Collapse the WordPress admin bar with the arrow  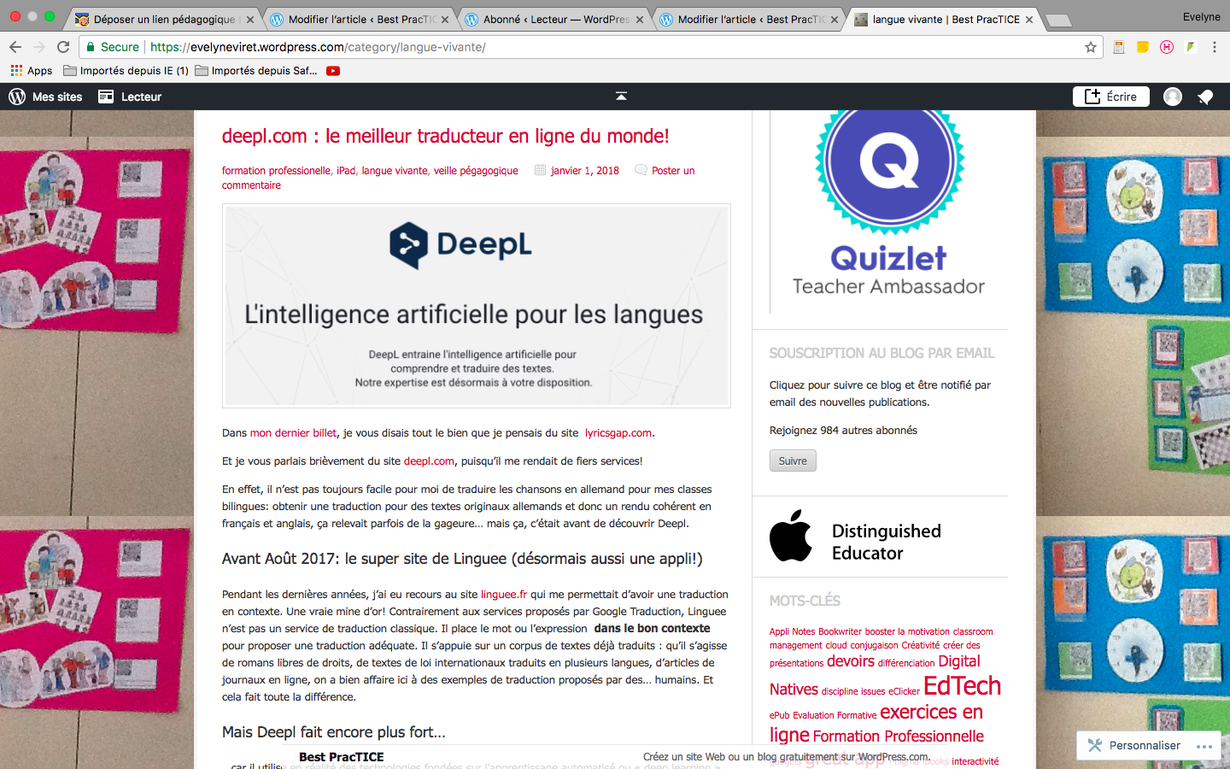click(x=621, y=97)
